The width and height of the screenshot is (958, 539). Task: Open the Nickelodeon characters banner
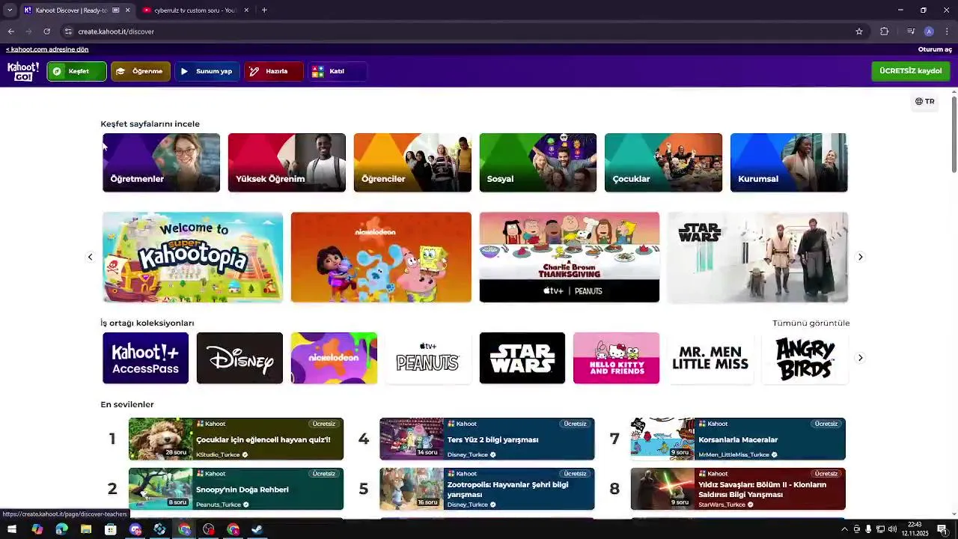click(381, 257)
